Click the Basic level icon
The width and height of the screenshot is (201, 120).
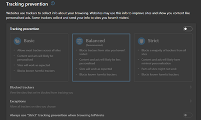[18, 41]
